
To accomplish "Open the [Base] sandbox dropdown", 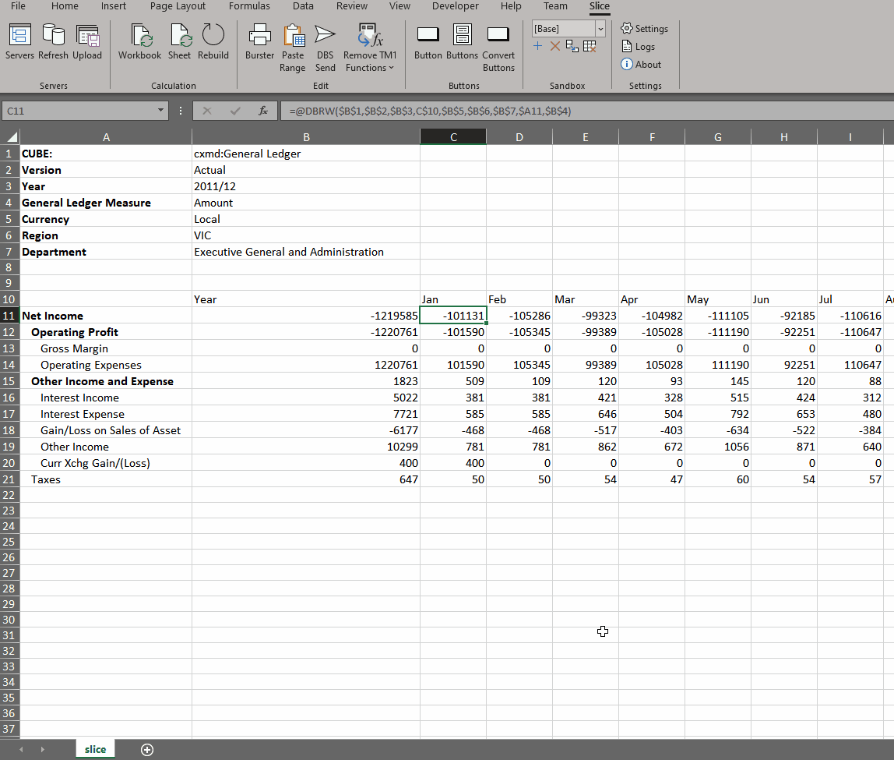I will pyautogui.click(x=600, y=29).
